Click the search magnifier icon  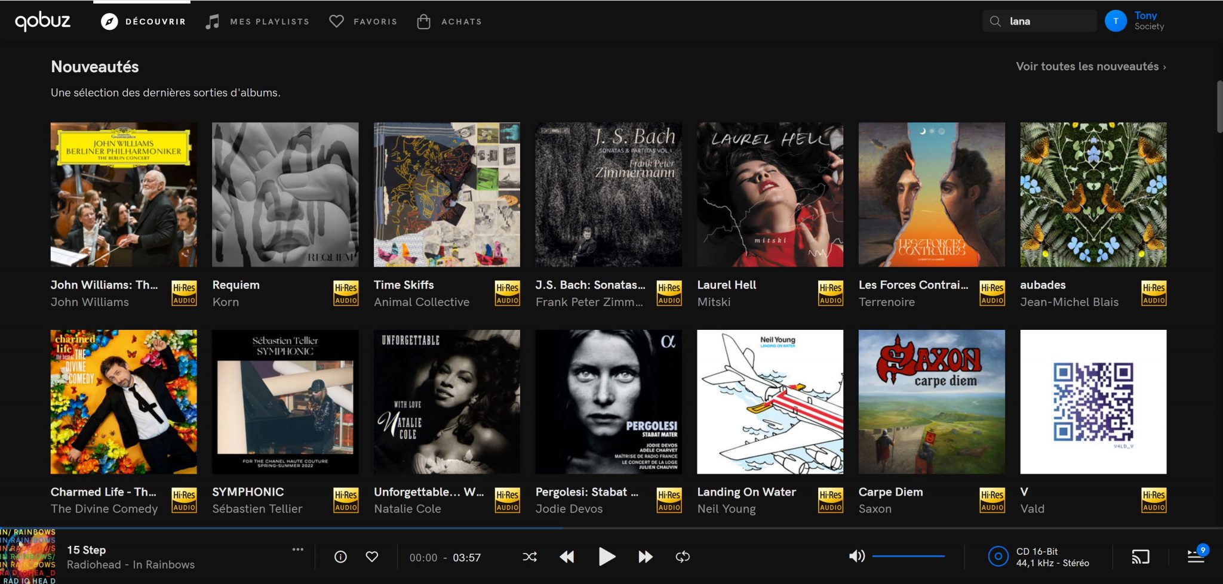[x=995, y=21]
